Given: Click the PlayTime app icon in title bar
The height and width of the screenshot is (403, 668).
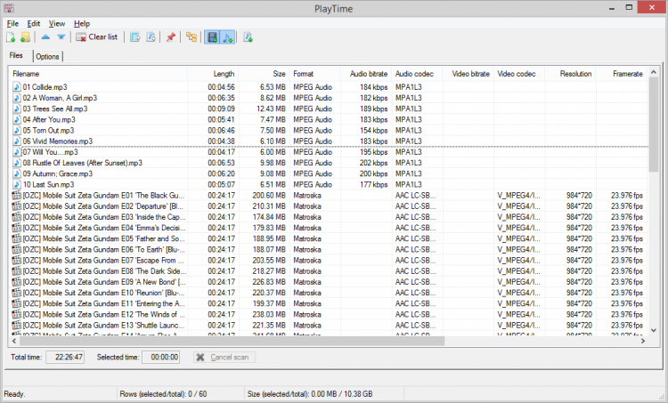Looking at the screenshot, I should pos(9,8).
